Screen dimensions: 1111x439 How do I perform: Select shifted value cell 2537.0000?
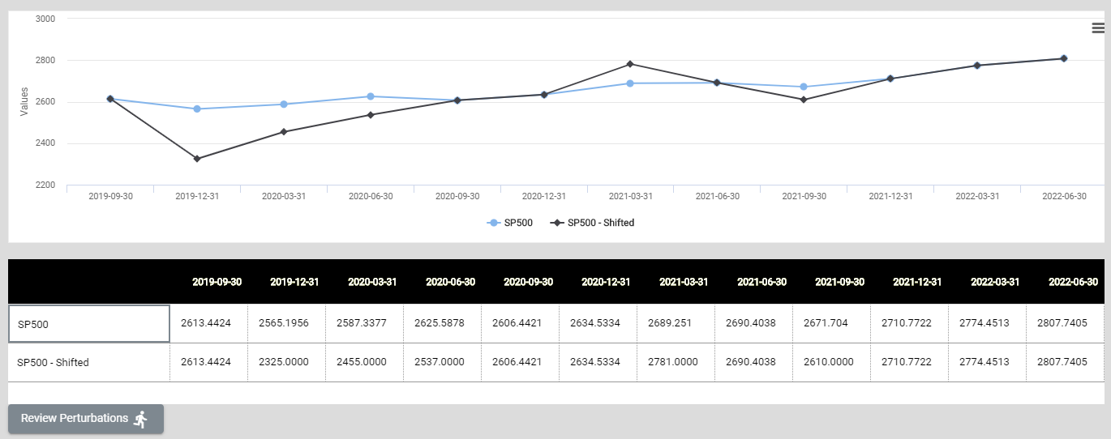click(443, 362)
